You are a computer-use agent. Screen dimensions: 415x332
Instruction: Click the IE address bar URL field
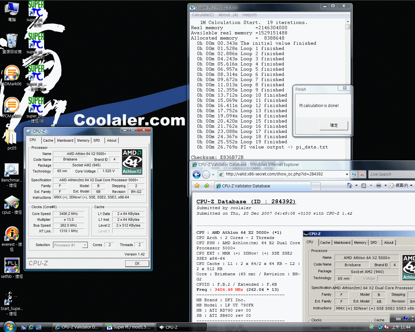click(x=281, y=174)
